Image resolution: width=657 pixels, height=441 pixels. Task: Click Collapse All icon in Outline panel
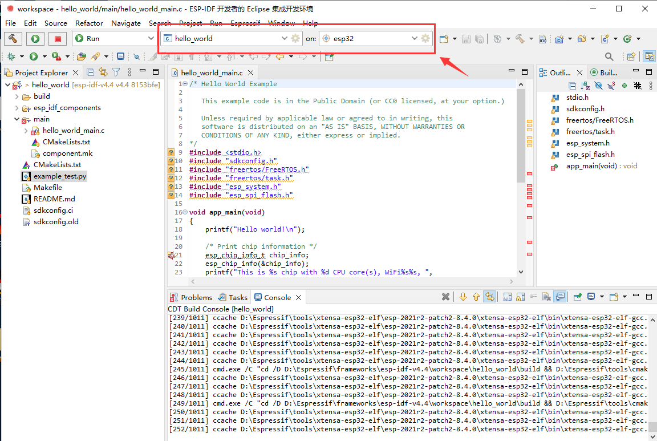click(x=573, y=86)
